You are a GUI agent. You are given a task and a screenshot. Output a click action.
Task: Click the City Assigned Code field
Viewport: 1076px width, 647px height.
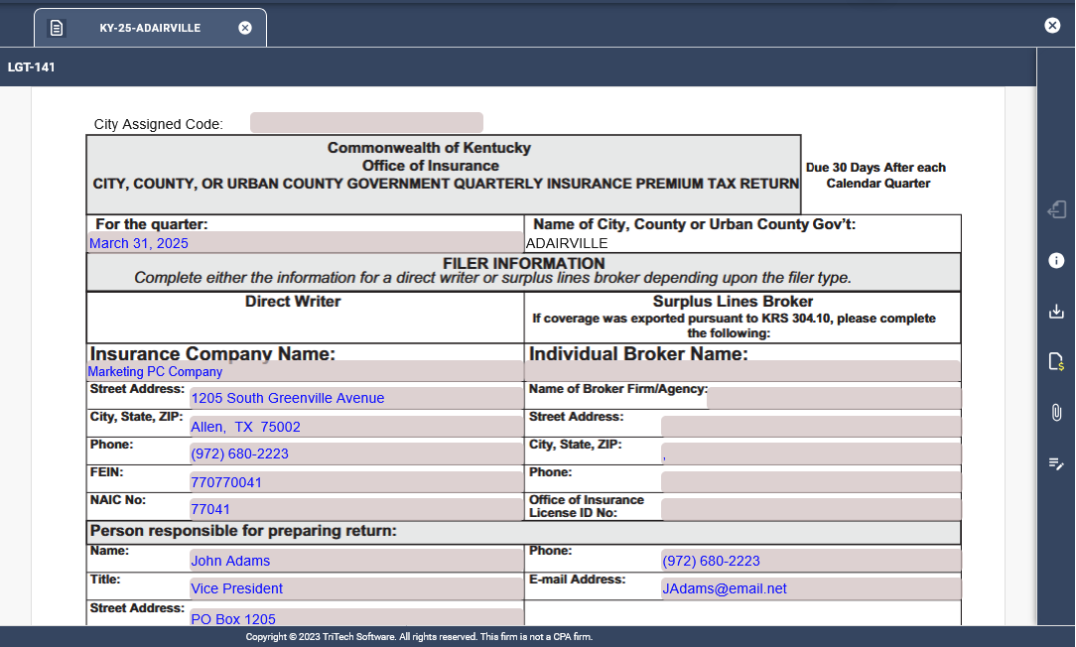pos(366,123)
